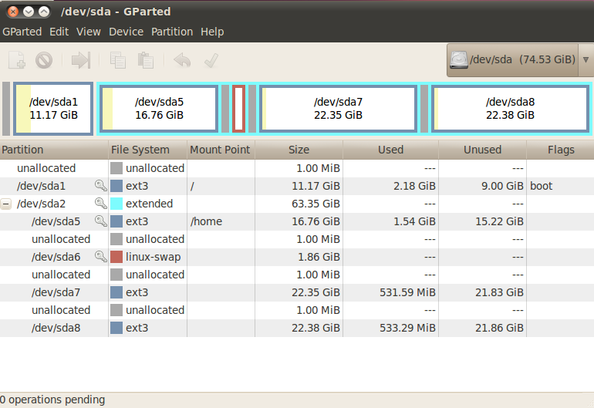Click the linux-swap file system label

pos(153,257)
